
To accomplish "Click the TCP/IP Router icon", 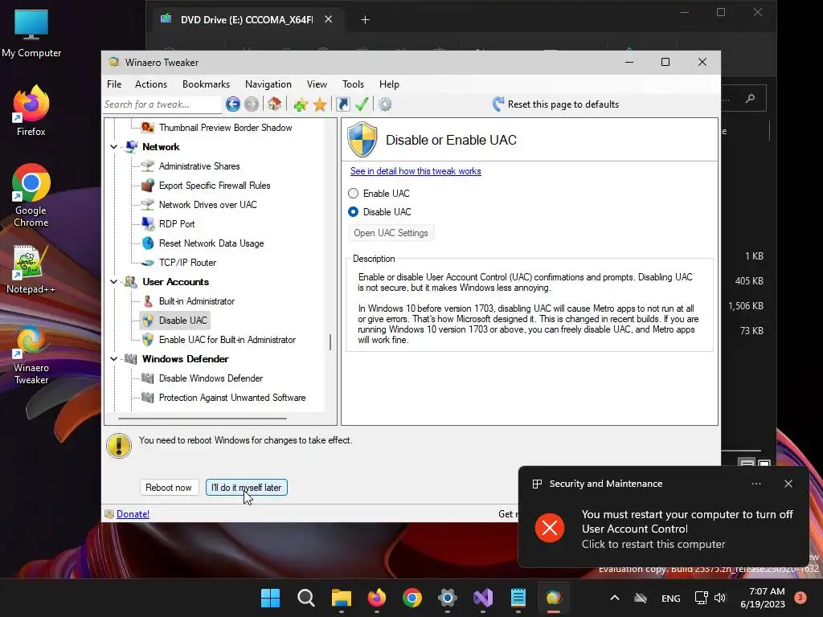I will tap(148, 263).
